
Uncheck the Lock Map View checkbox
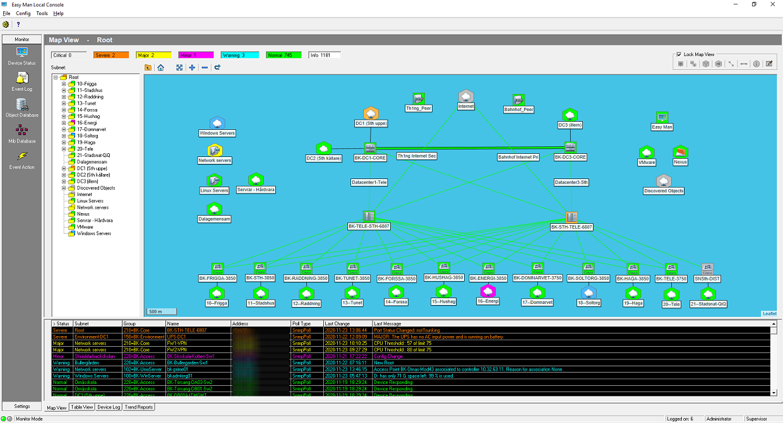679,54
